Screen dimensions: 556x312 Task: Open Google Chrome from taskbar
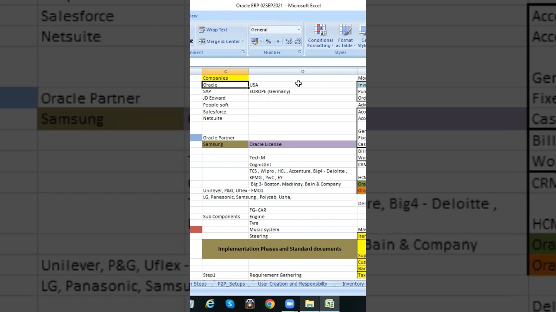(x=270, y=304)
